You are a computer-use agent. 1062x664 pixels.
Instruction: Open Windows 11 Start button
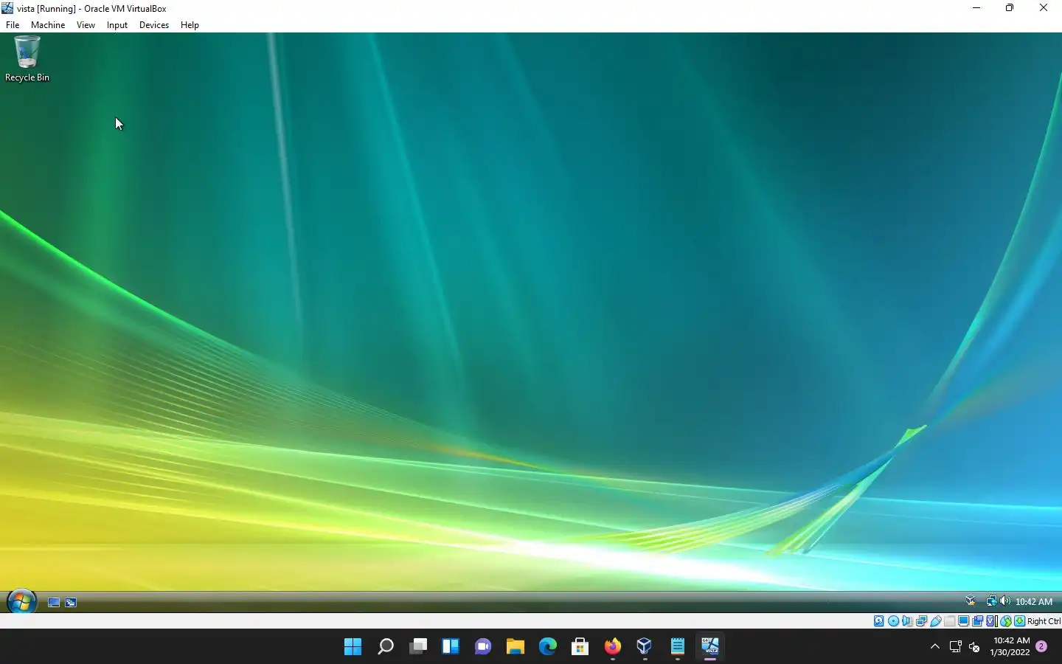[353, 646]
